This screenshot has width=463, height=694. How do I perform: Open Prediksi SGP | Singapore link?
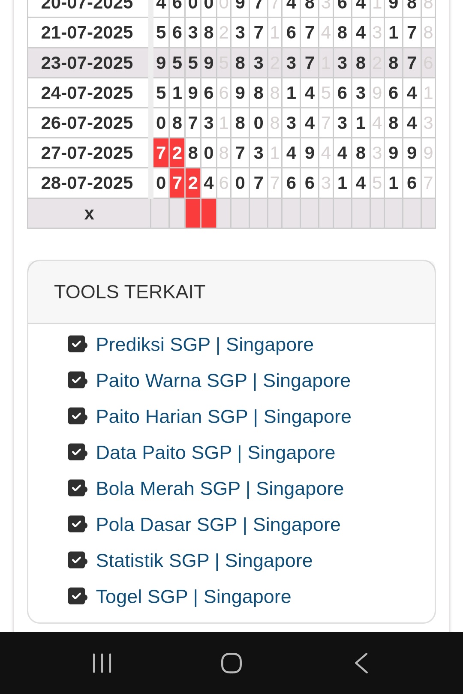(204, 345)
